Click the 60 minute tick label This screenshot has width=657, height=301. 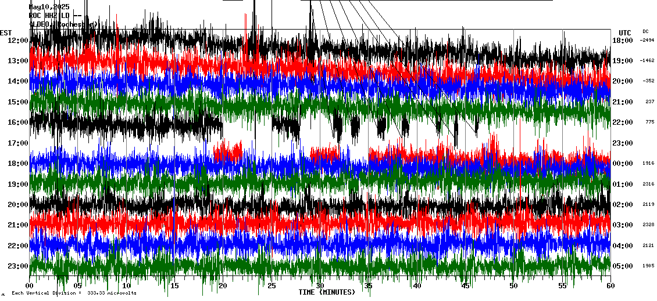tap(610, 286)
